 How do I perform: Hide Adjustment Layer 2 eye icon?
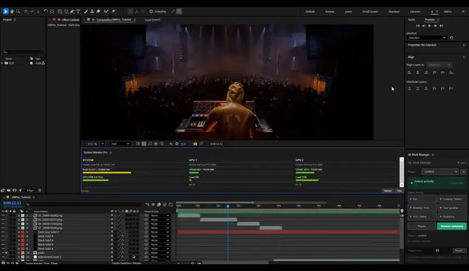click(3, 256)
